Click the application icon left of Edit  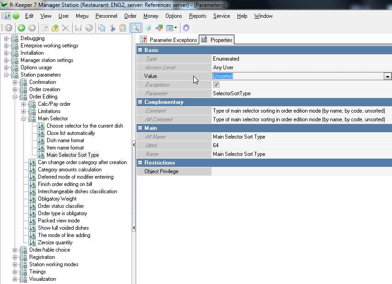(x=7, y=16)
